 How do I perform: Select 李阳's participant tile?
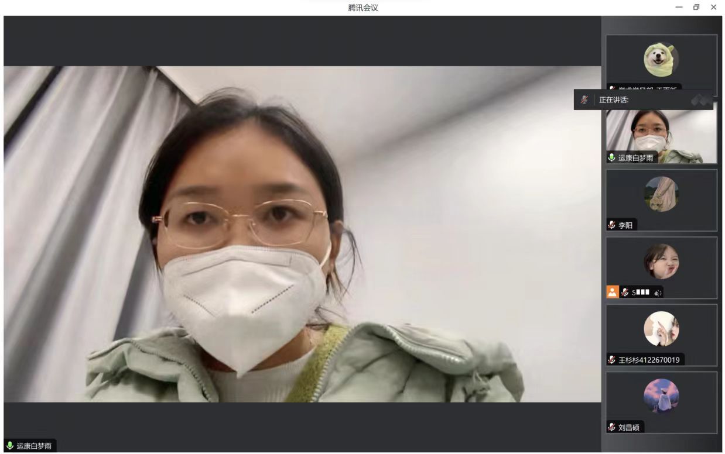[x=661, y=199]
